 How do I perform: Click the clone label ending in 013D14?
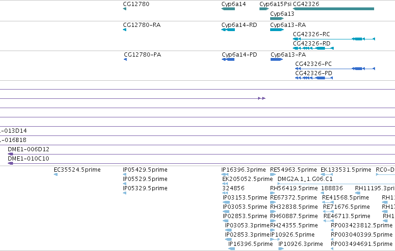point(13,131)
